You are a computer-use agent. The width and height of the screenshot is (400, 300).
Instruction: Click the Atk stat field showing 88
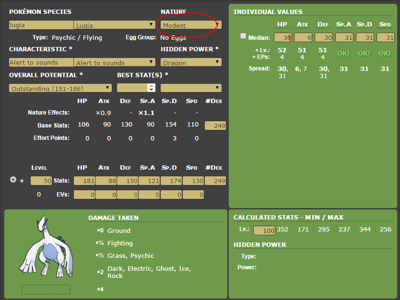(106, 181)
